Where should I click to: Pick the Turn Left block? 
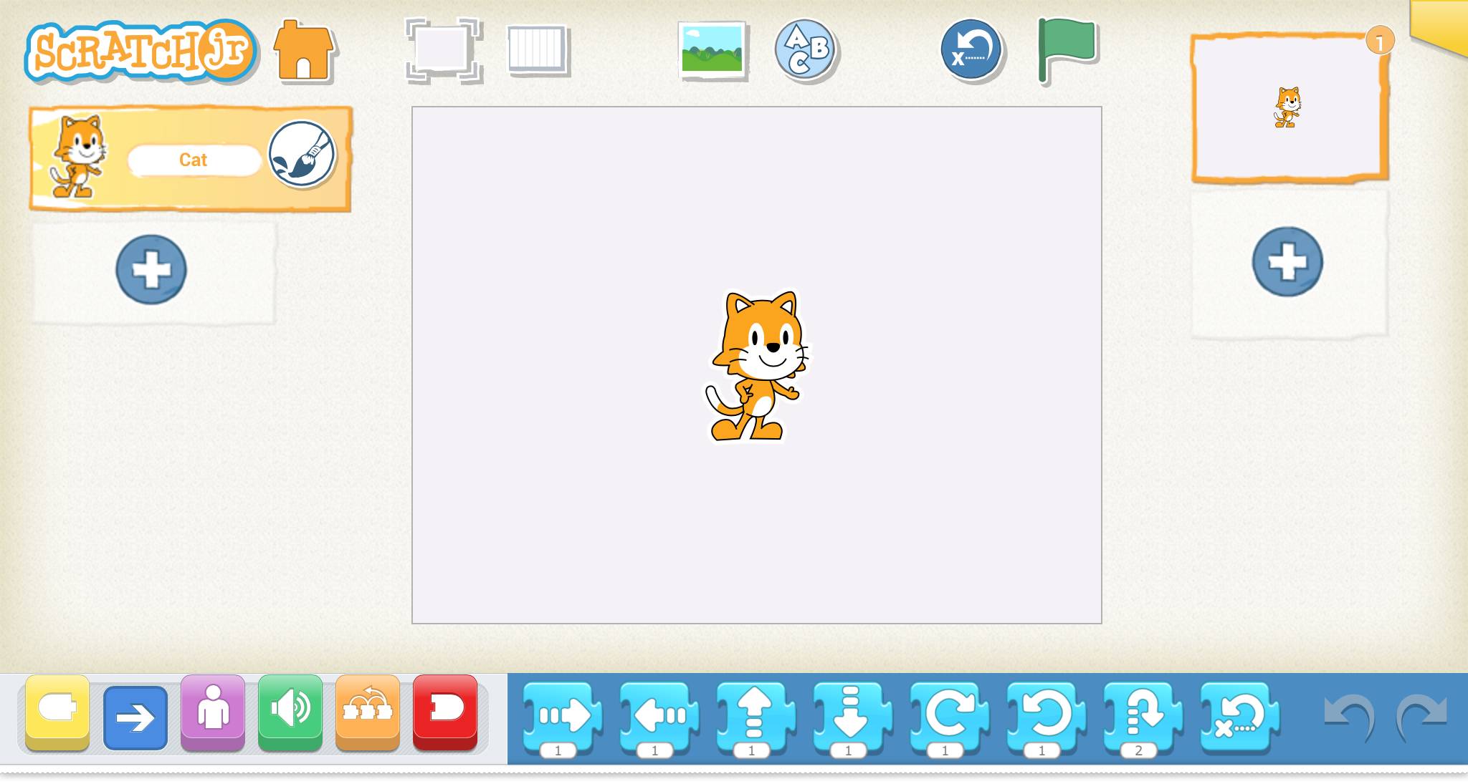coord(1047,715)
